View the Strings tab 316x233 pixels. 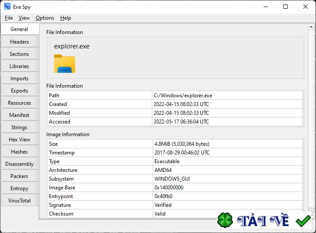[19, 127]
